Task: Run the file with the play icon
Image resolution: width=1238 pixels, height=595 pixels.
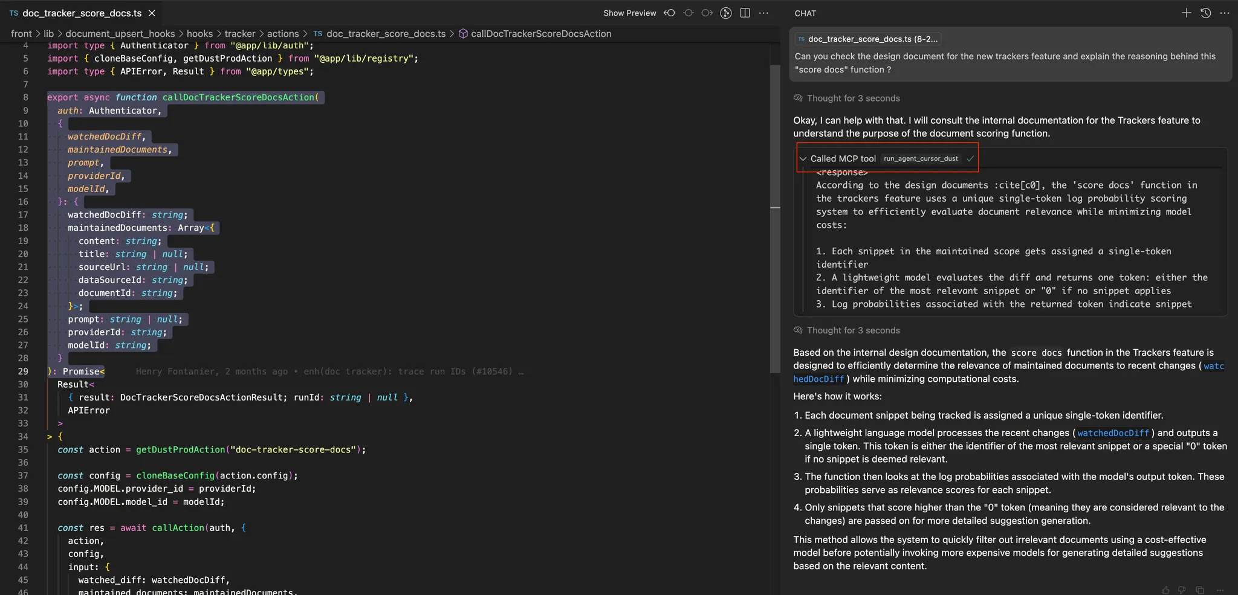Action: pyautogui.click(x=726, y=13)
